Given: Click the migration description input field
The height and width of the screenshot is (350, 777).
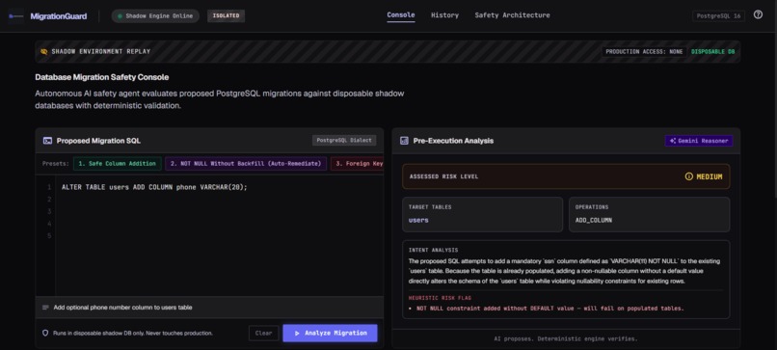Looking at the screenshot, I should 209,308.
